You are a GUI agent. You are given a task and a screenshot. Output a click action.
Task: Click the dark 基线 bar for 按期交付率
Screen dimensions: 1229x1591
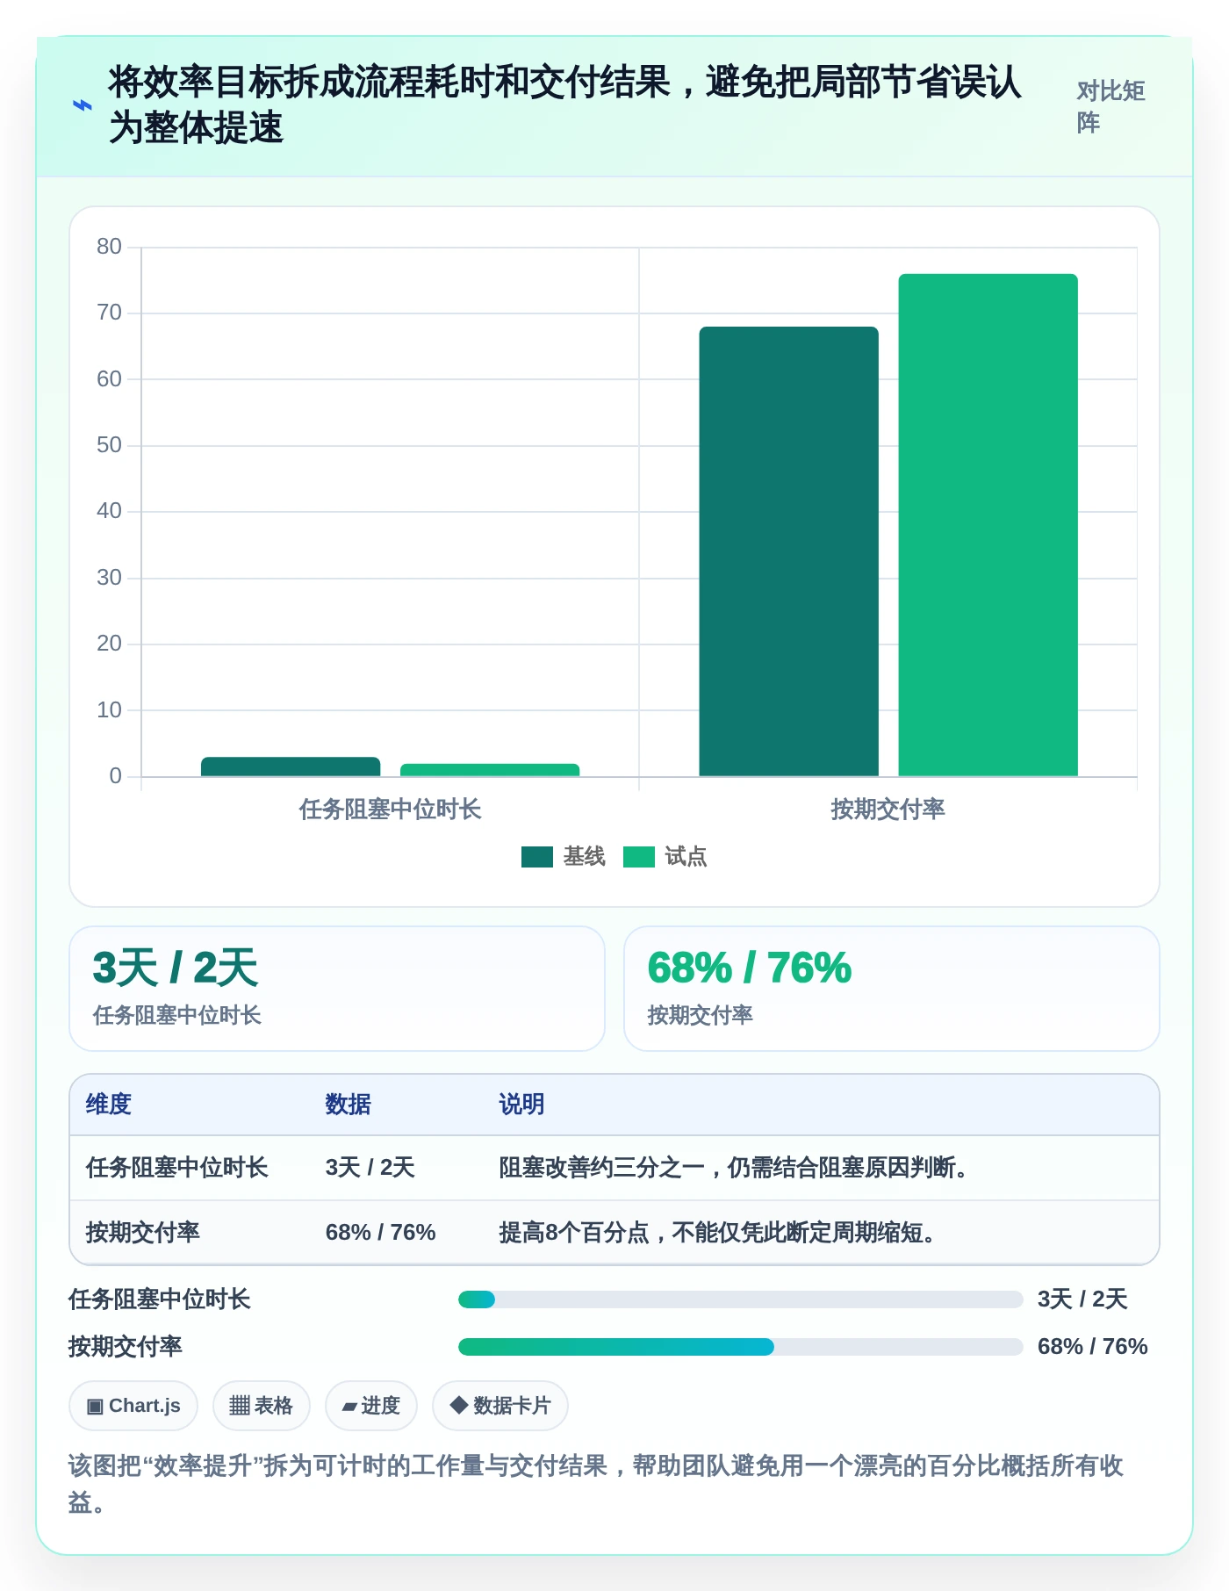coord(788,551)
